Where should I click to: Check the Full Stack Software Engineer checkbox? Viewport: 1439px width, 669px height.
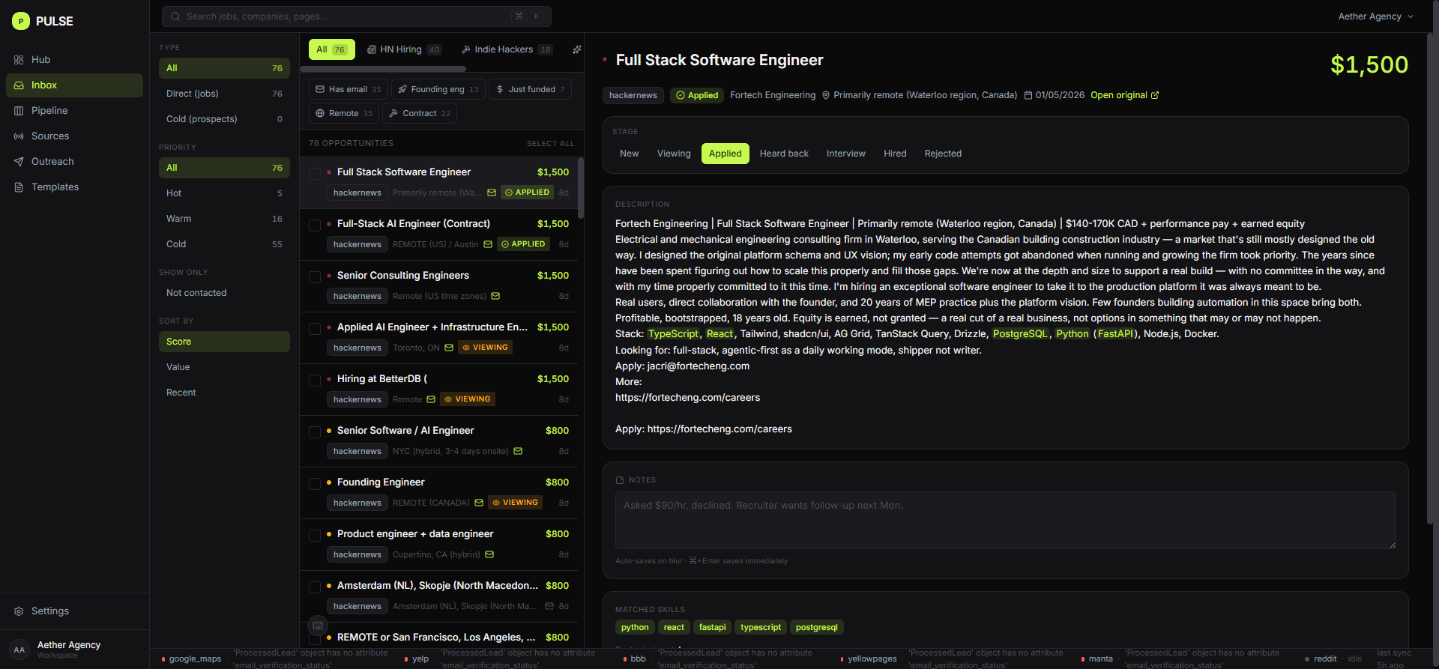[315, 174]
